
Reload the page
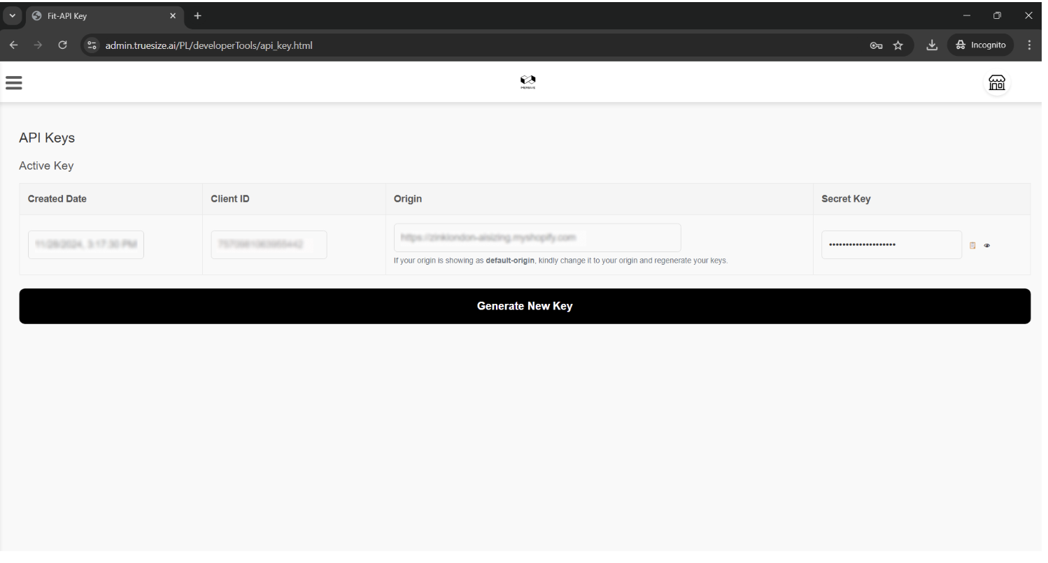coord(63,45)
